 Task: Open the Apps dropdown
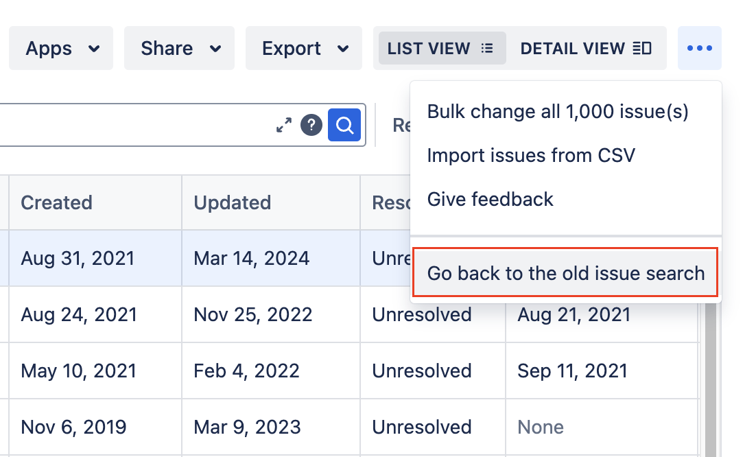coord(62,48)
